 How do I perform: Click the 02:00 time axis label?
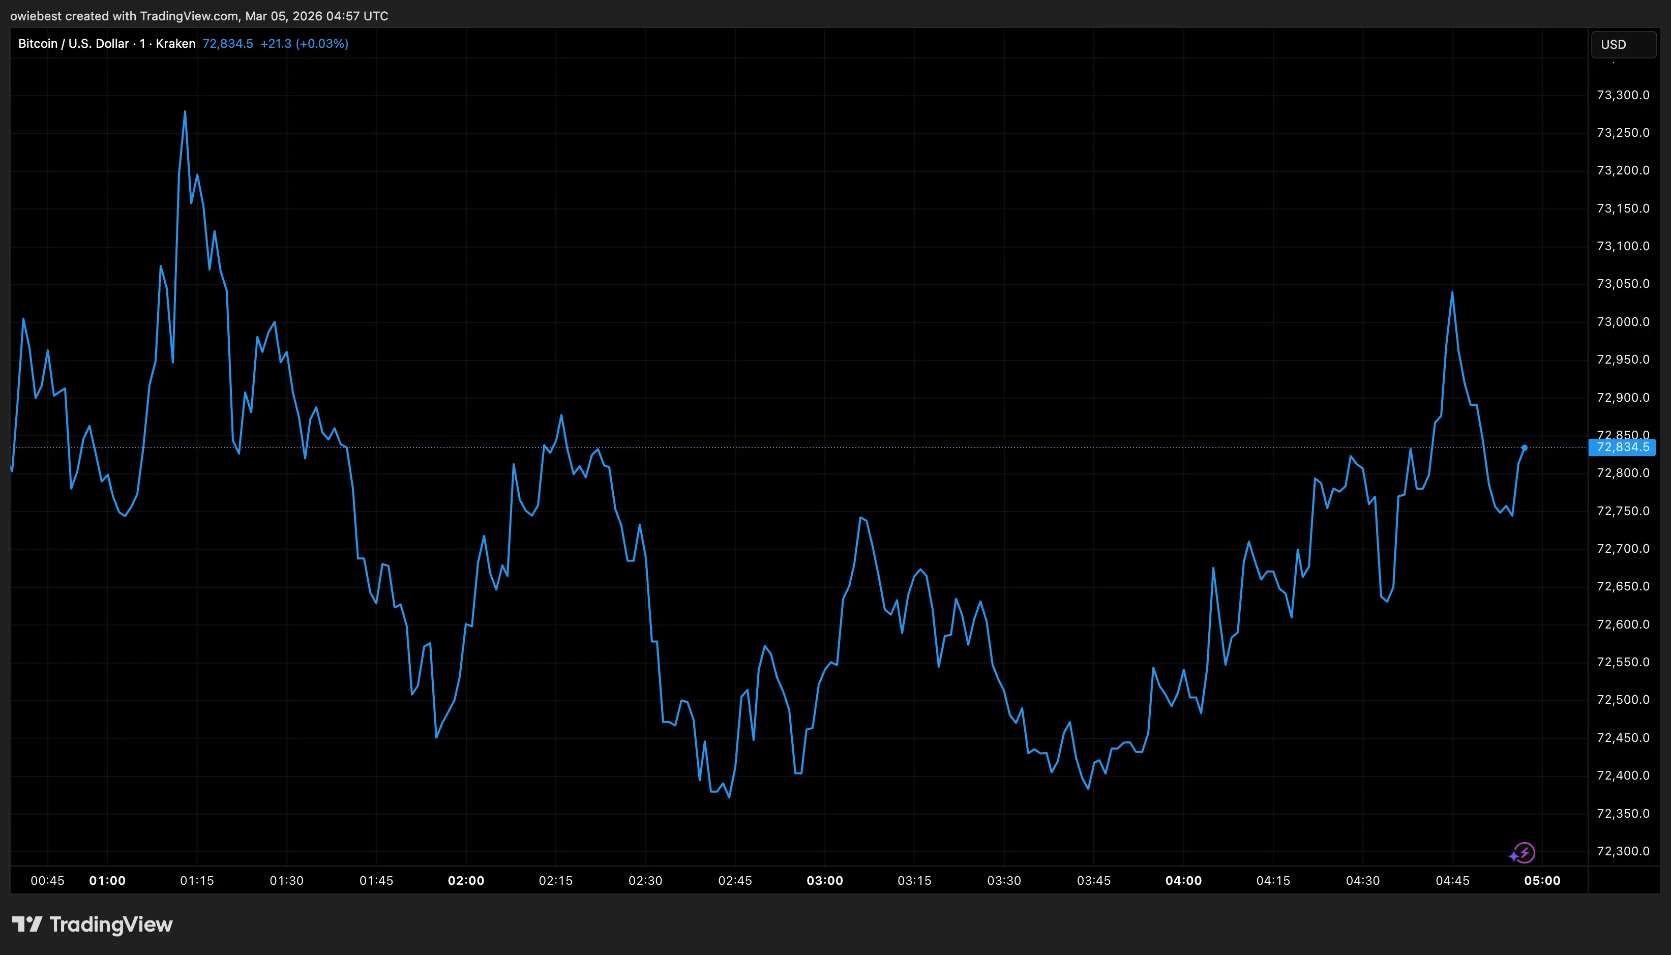(466, 880)
